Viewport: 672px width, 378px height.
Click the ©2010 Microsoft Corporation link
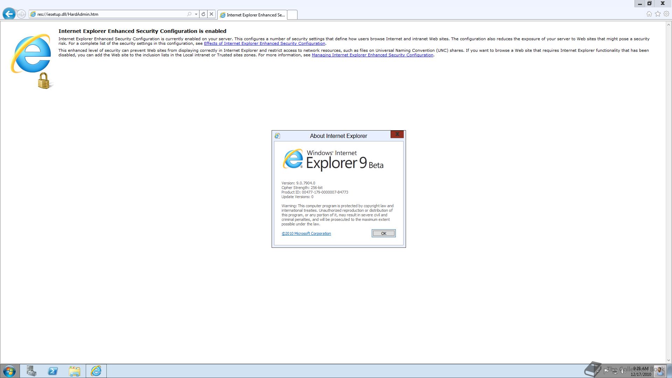tap(306, 233)
